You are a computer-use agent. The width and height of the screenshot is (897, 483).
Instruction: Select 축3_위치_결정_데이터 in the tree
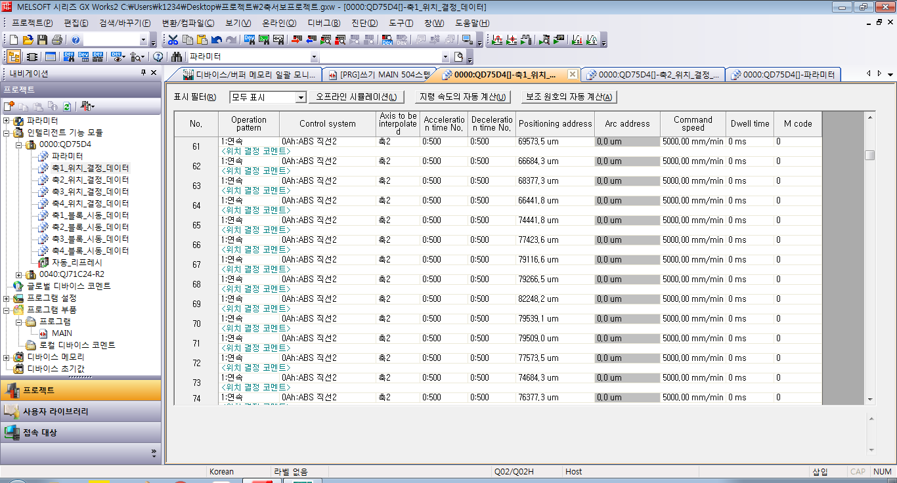(90, 192)
